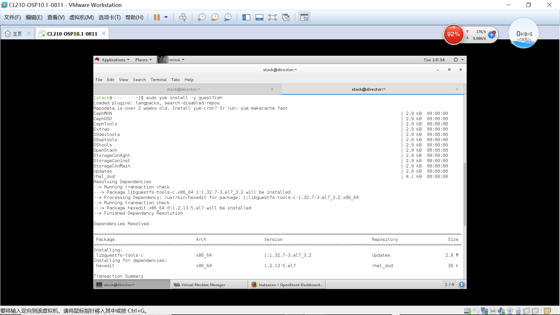Switch to Instances OpenStack Dashboard Firefox window
This screenshot has width=560, height=315.
tap(287, 285)
